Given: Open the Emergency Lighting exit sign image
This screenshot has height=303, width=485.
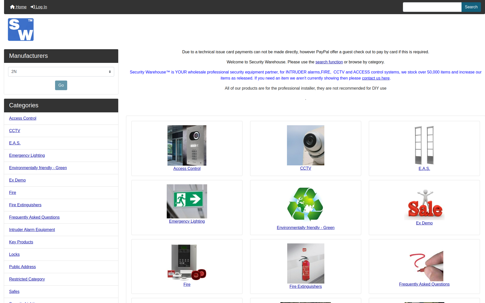Looking at the screenshot, I should pos(187,201).
